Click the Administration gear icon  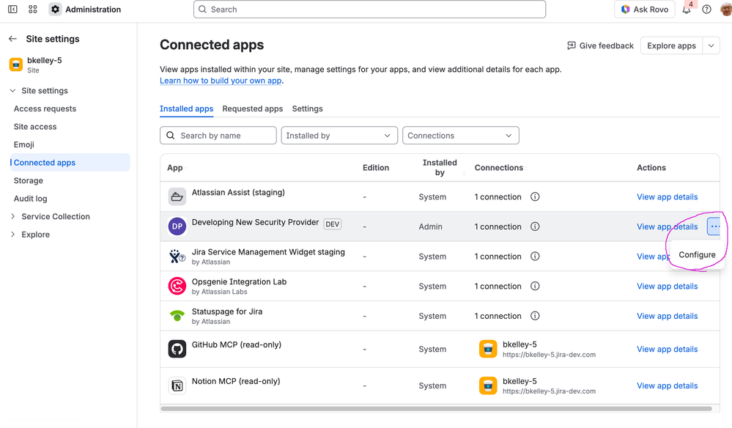[x=55, y=10]
